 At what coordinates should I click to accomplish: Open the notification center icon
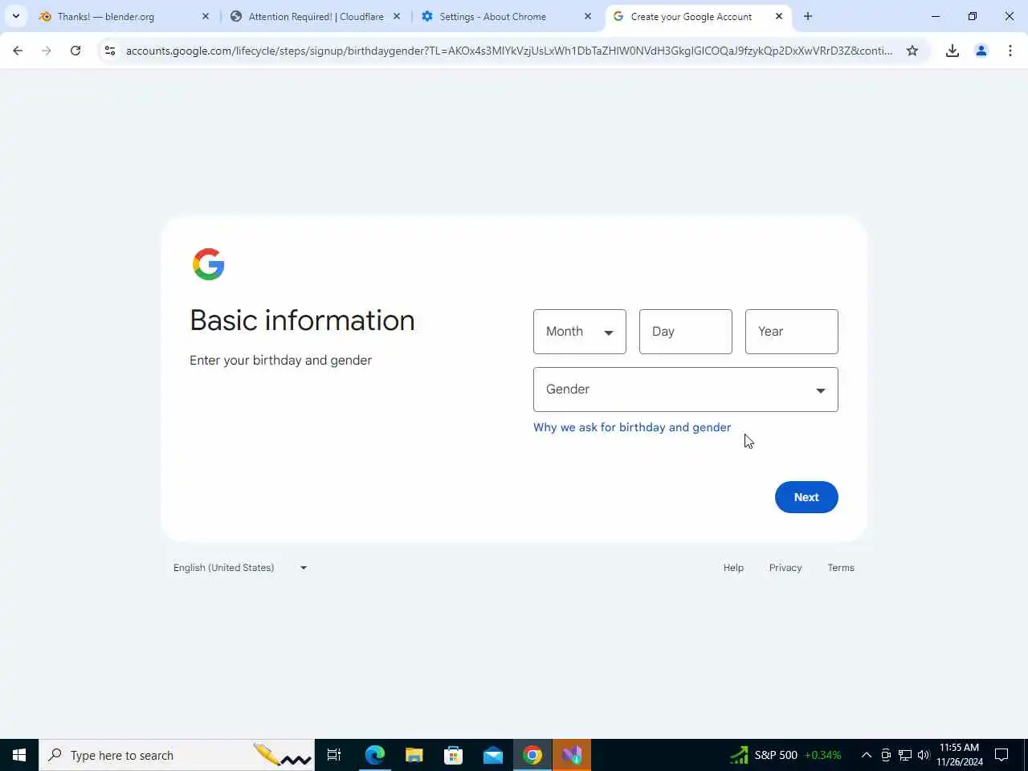(1001, 755)
